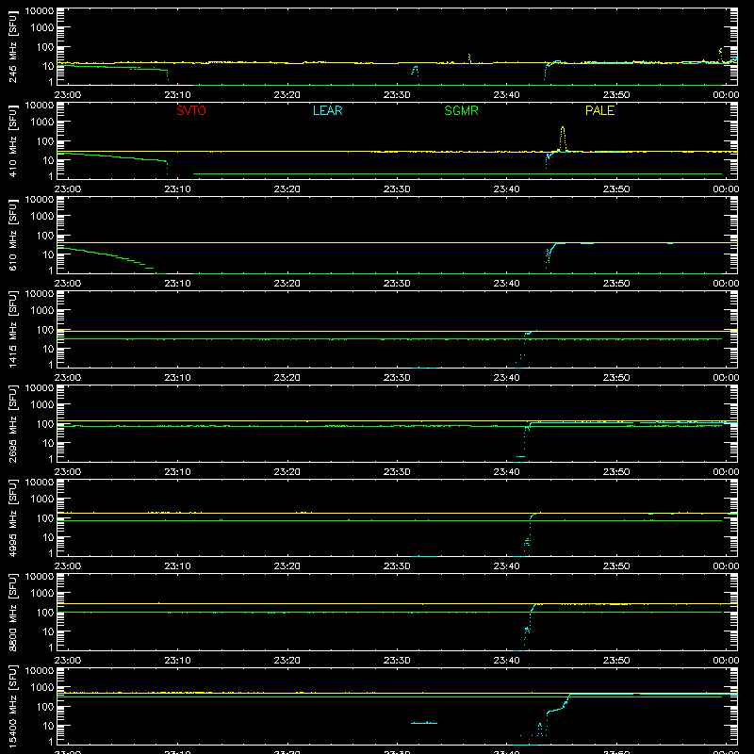The width and height of the screenshot is (754, 754).
Task: Select the "8800 MHz [SFU]" axis title
Action: [13, 612]
